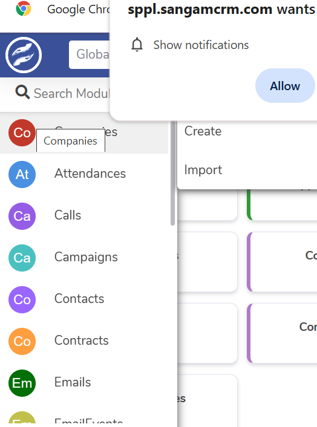317x427 pixels.
Task: Allow notifications for the site
Action: [x=285, y=86]
